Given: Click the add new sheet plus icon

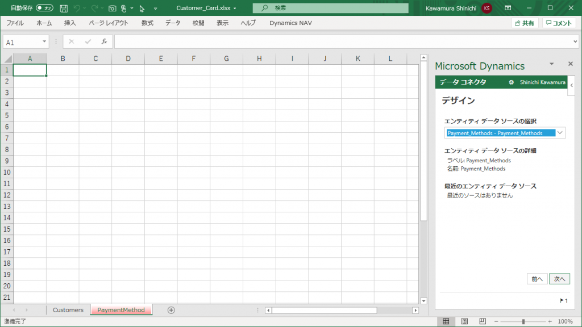Looking at the screenshot, I should (171, 311).
